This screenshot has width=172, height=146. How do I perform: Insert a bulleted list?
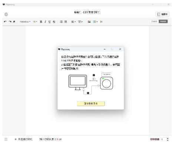[x=66, y=22]
